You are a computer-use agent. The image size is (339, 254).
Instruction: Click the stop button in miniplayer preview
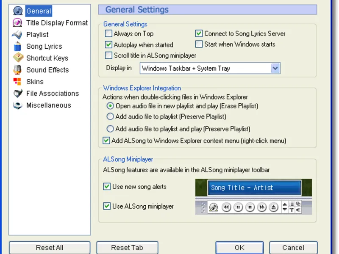(x=250, y=207)
